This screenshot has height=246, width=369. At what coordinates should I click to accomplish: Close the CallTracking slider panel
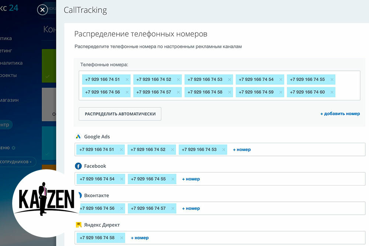click(x=42, y=10)
